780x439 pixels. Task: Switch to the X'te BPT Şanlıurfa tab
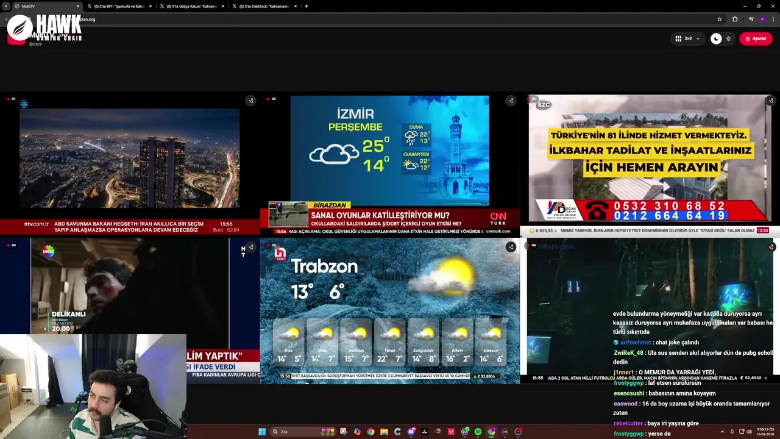click(x=120, y=6)
